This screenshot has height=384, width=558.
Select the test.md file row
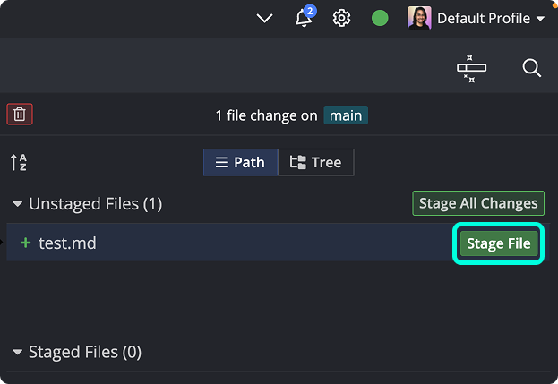[279, 243]
